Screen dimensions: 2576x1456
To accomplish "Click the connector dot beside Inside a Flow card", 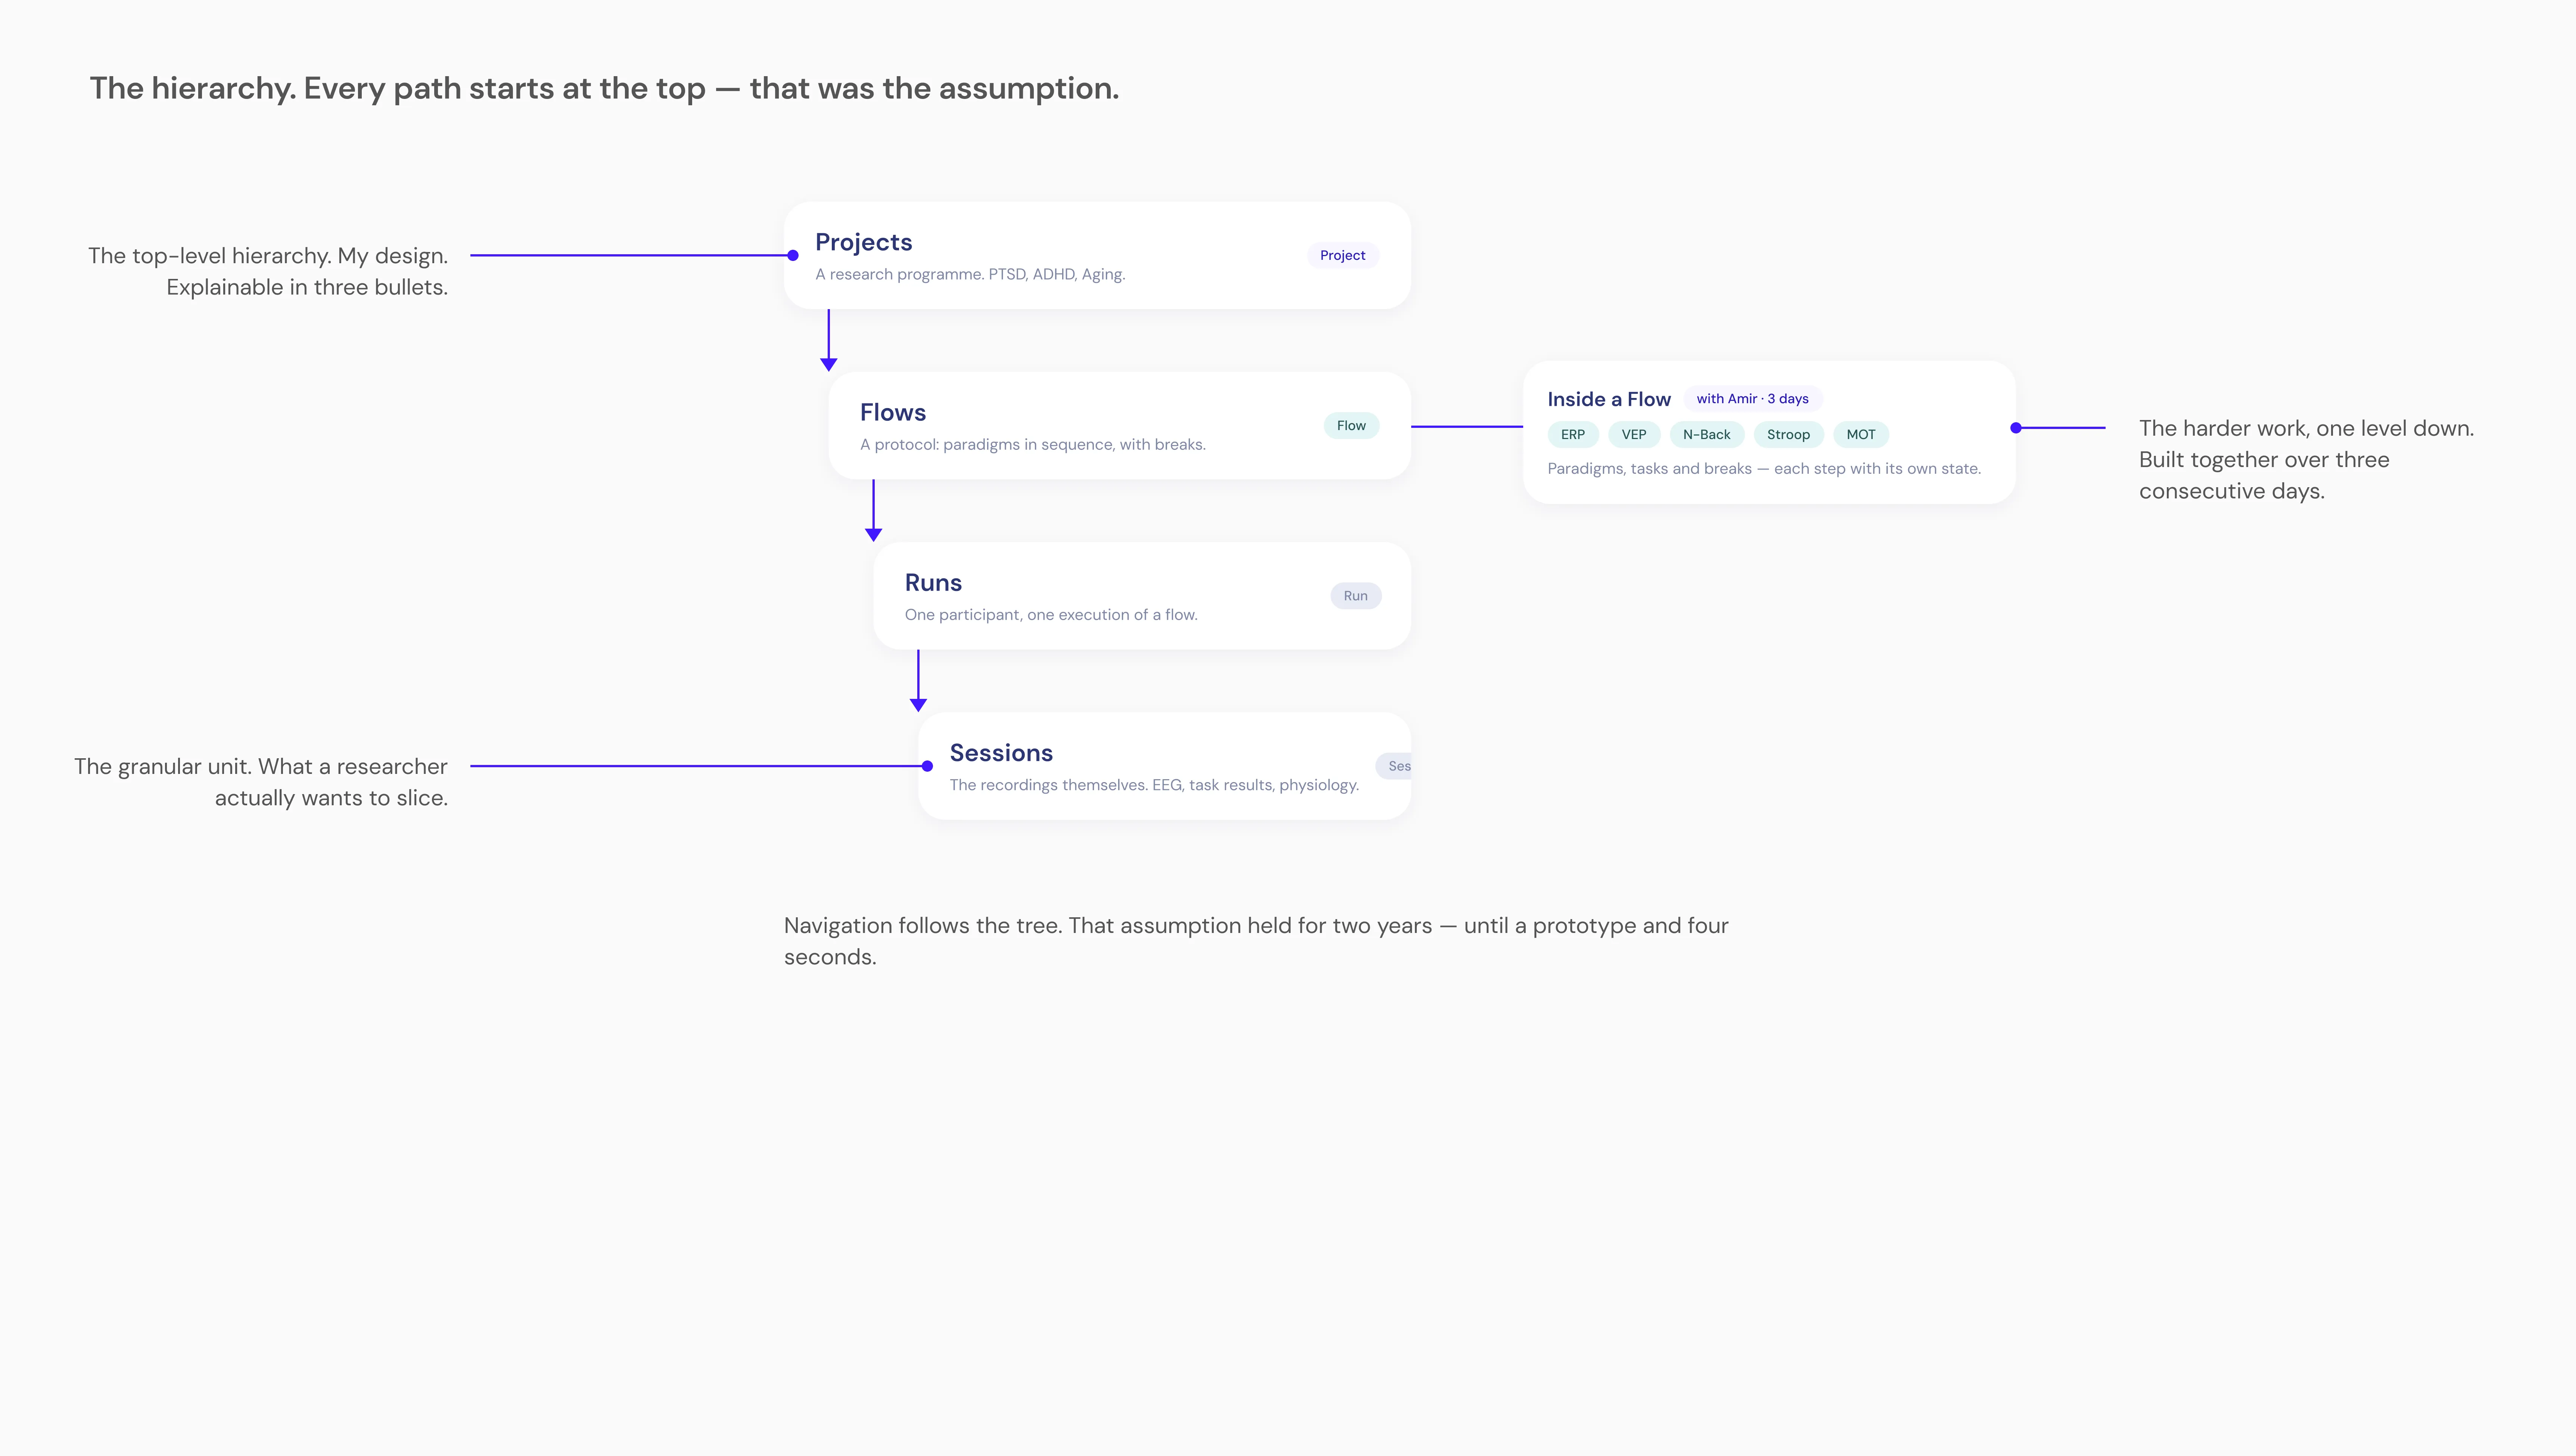I will [2016, 428].
